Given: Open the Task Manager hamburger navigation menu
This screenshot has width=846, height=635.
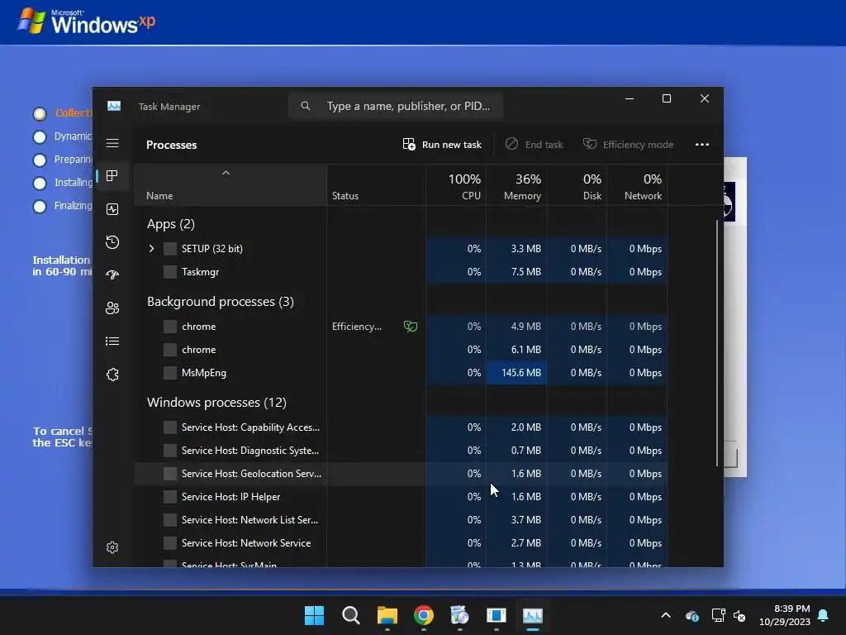Looking at the screenshot, I should 112,143.
